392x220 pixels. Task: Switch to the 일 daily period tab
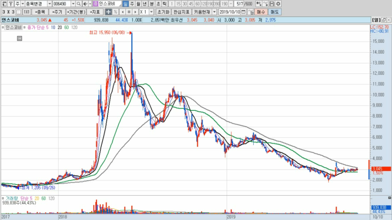[x=125, y=4]
